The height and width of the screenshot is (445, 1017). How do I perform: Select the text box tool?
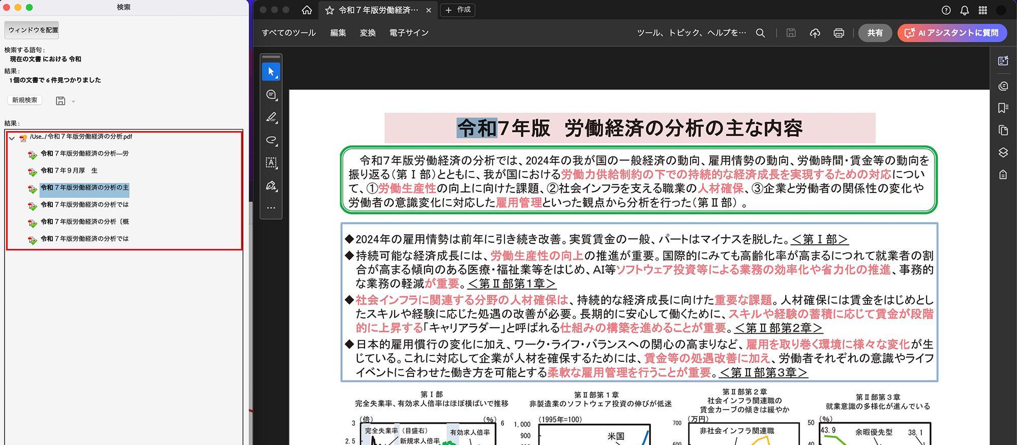click(x=271, y=163)
